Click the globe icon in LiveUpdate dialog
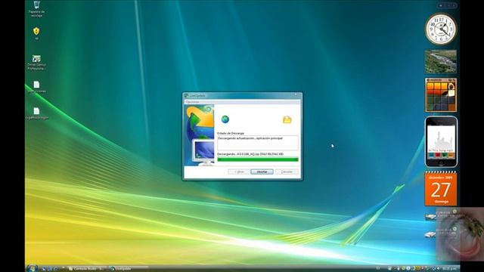 pyautogui.click(x=225, y=119)
